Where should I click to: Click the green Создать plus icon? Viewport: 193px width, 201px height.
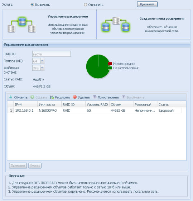click(32, 97)
